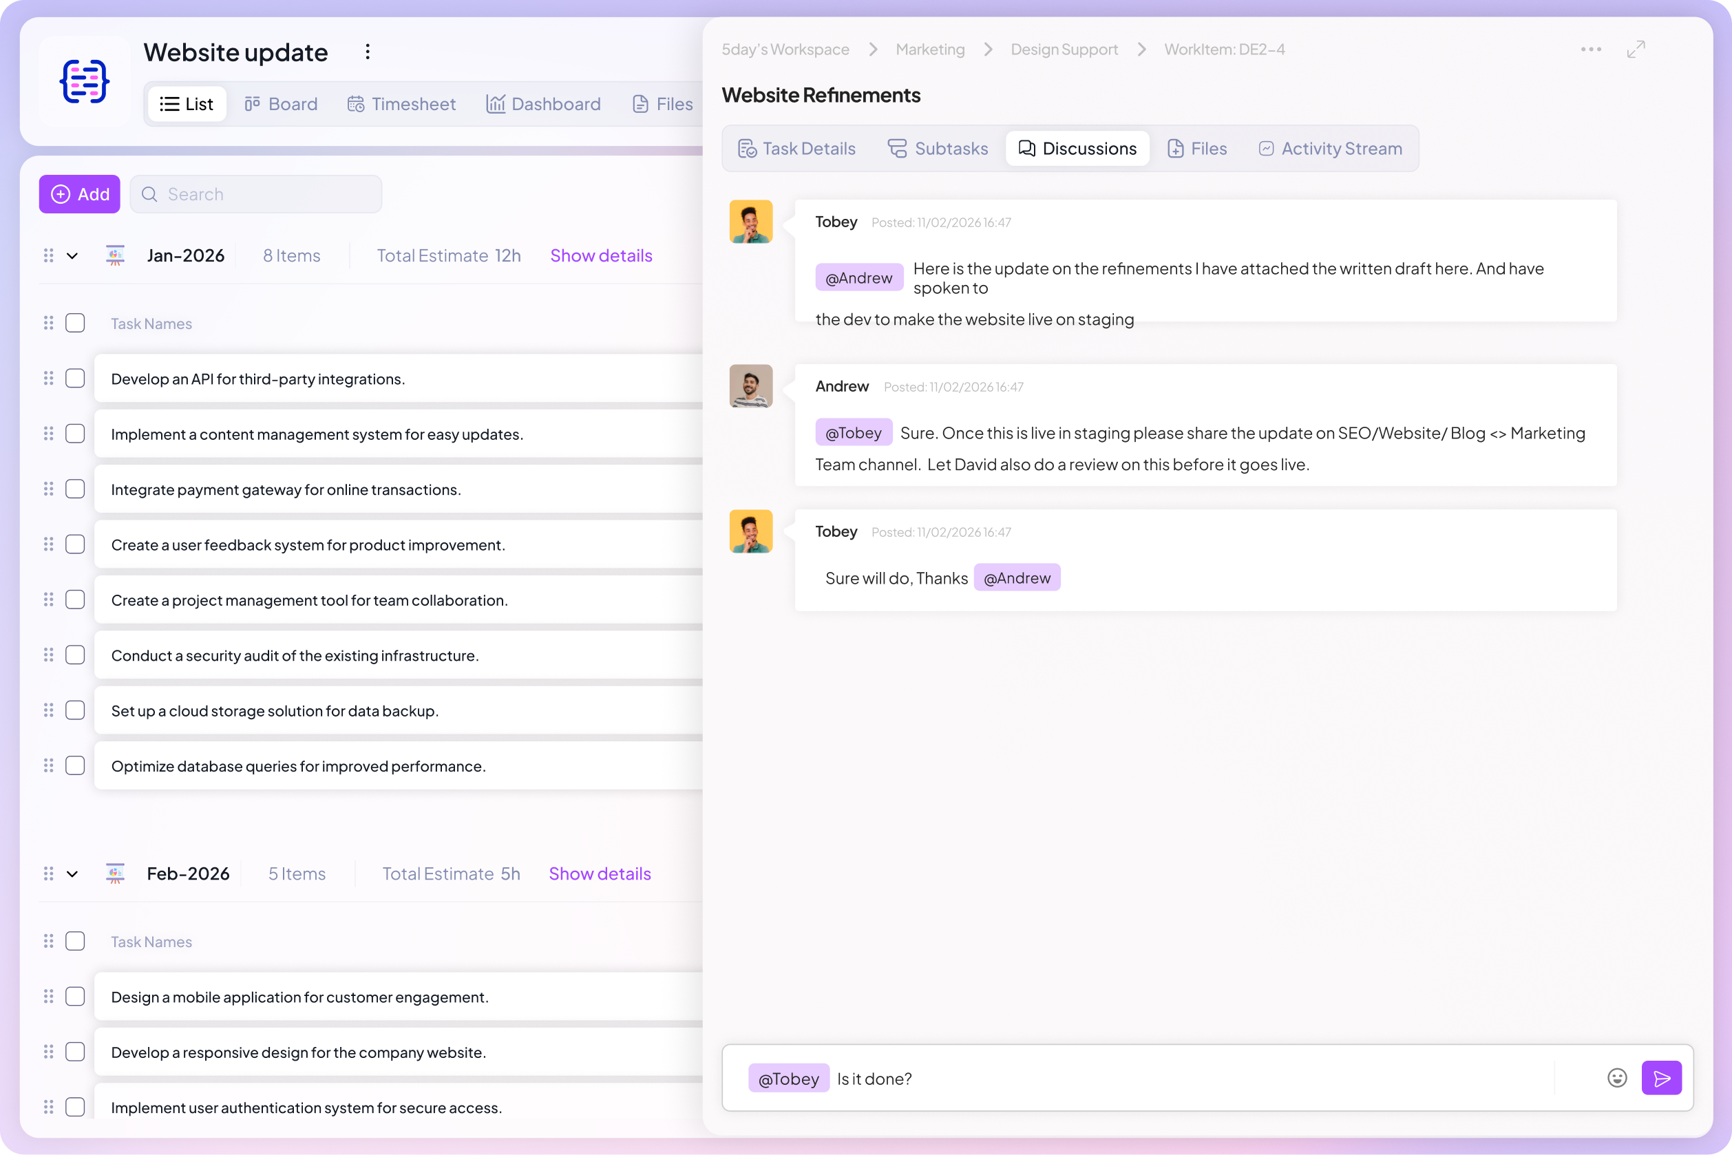Open the three-dots menu next to Website update
This screenshot has height=1155, width=1732.
[367, 52]
